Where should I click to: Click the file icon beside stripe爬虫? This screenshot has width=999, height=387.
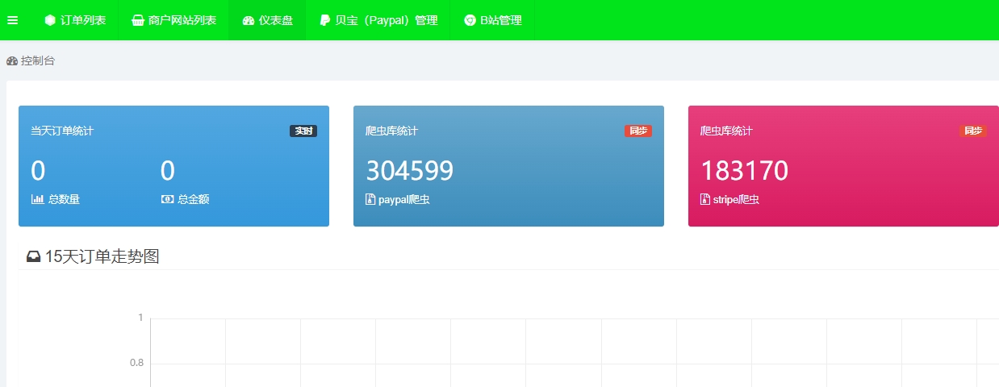(x=705, y=199)
